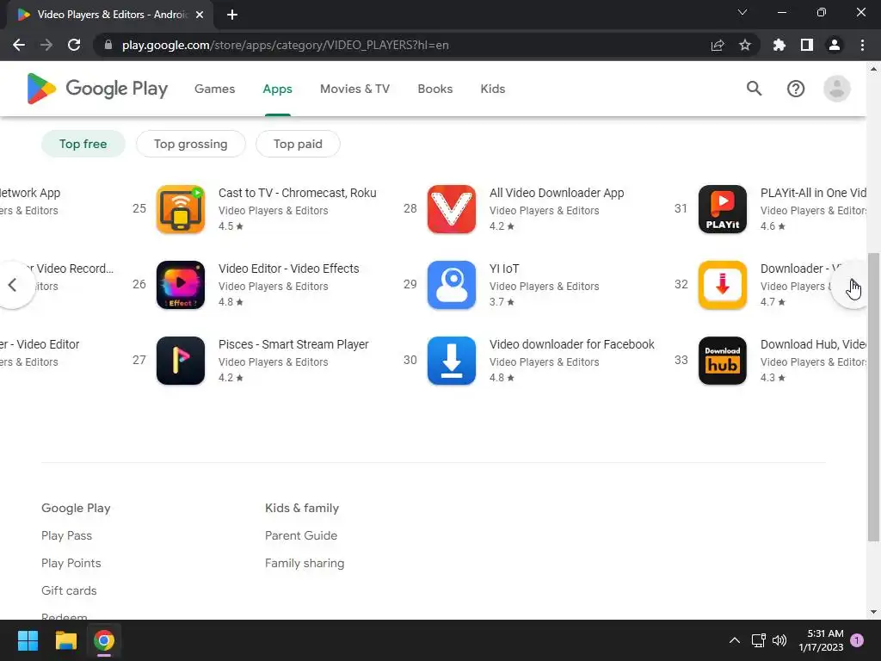The image size is (881, 661).
Task: Switch to the Apps tab
Action: [x=278, y=89]
